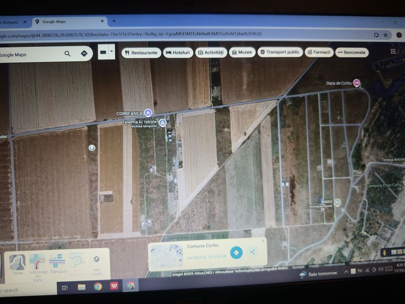Screen dimensions: 405x304
Task: Filter by Activități
Action: [x=211, y=53]
